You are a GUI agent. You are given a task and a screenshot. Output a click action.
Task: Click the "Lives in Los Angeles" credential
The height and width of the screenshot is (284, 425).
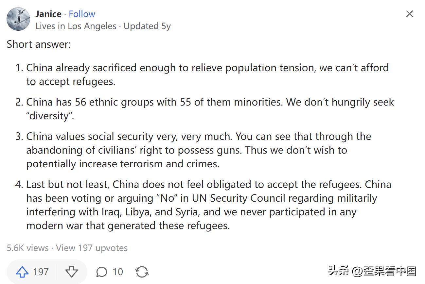pos(76,26)
